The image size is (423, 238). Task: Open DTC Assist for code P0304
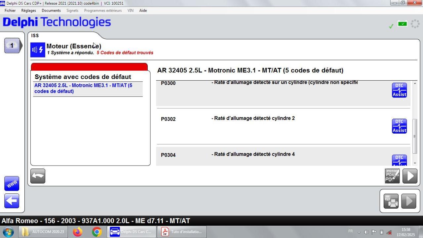tap(399, 160)
